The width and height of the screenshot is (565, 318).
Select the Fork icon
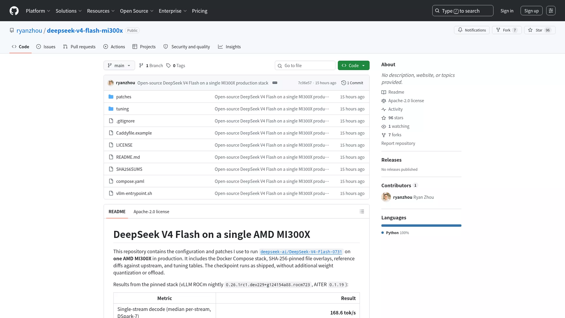498,30
